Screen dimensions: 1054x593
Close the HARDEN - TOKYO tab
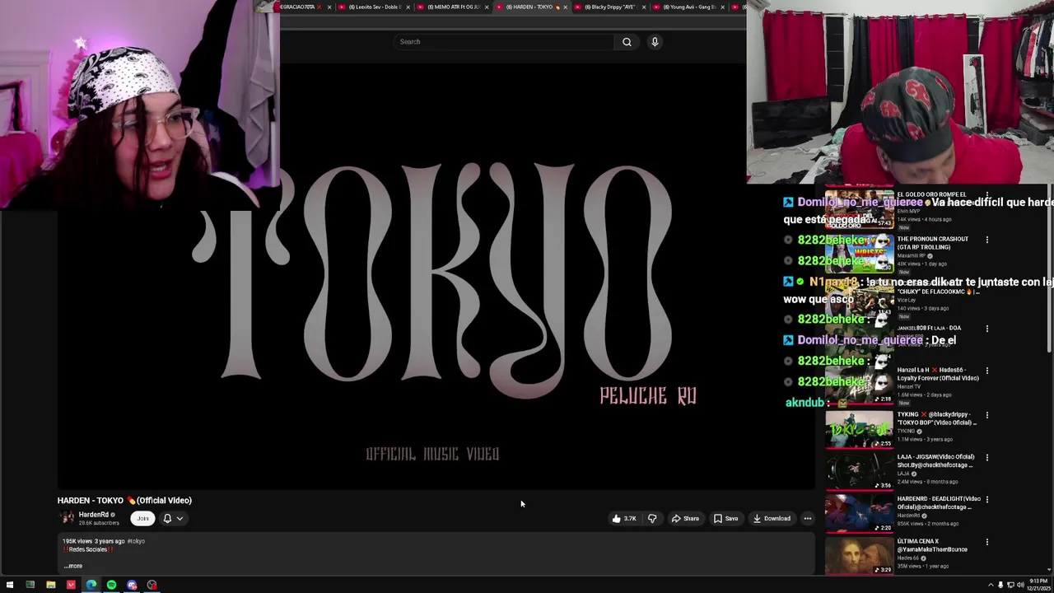coord(565,7)
